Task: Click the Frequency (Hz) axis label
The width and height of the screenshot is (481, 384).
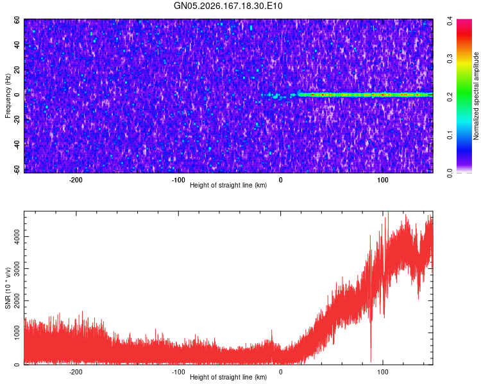Action: point(8,96)
